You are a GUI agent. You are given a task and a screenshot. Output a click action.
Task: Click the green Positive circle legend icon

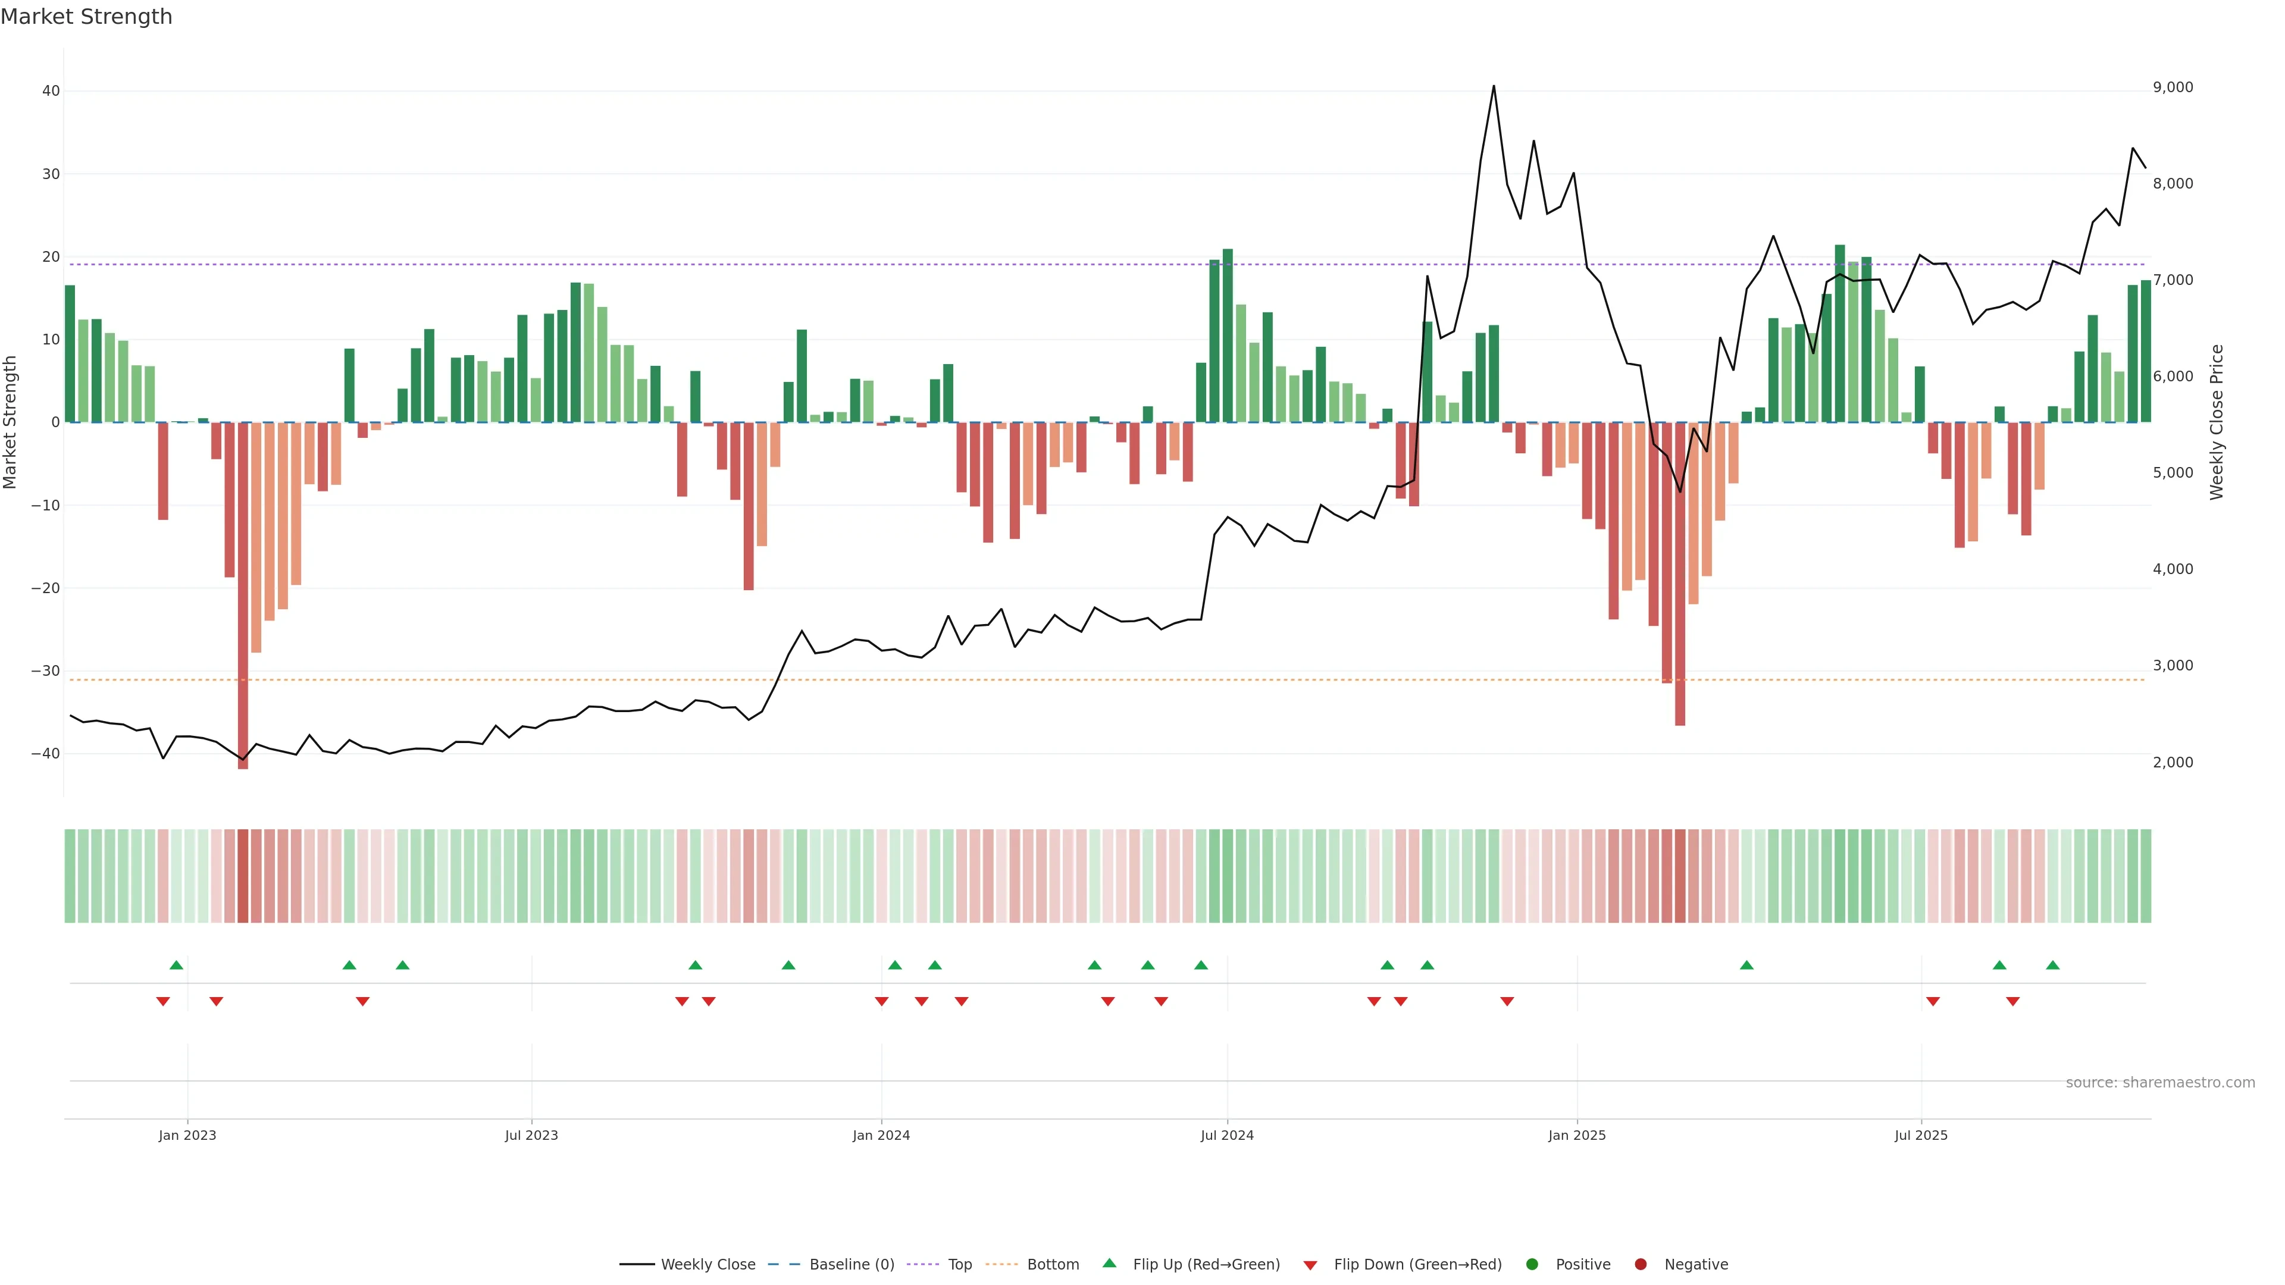(1532, 1264)
